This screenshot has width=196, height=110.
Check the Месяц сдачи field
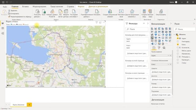(x=178, y=51)
